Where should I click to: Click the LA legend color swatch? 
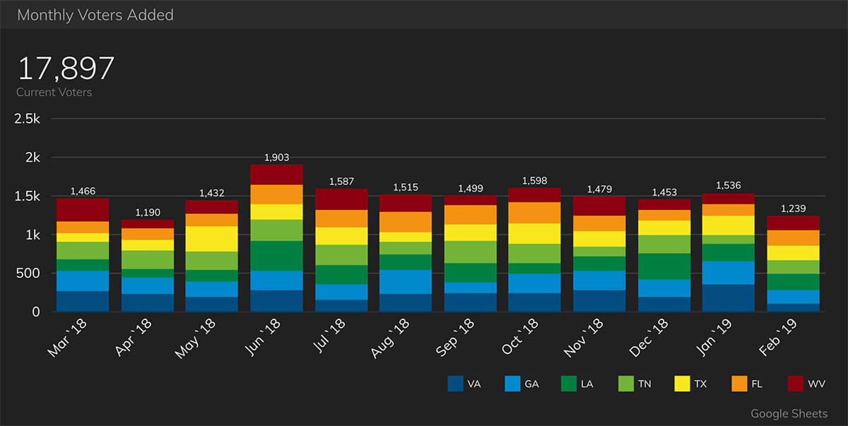[x=570, y=384]
